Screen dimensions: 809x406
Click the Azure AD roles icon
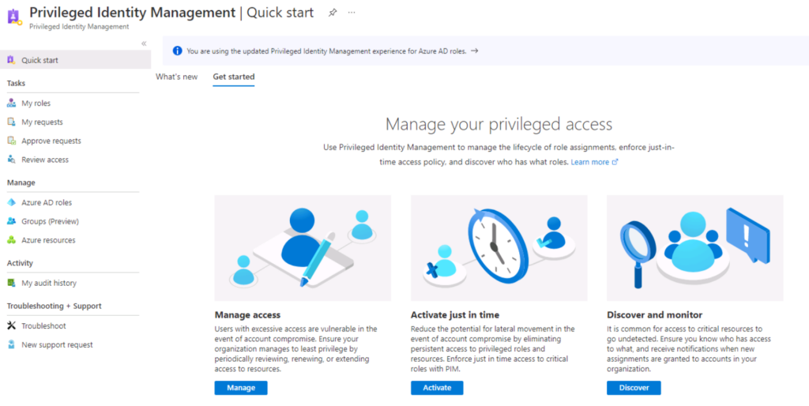pos(11,203)
